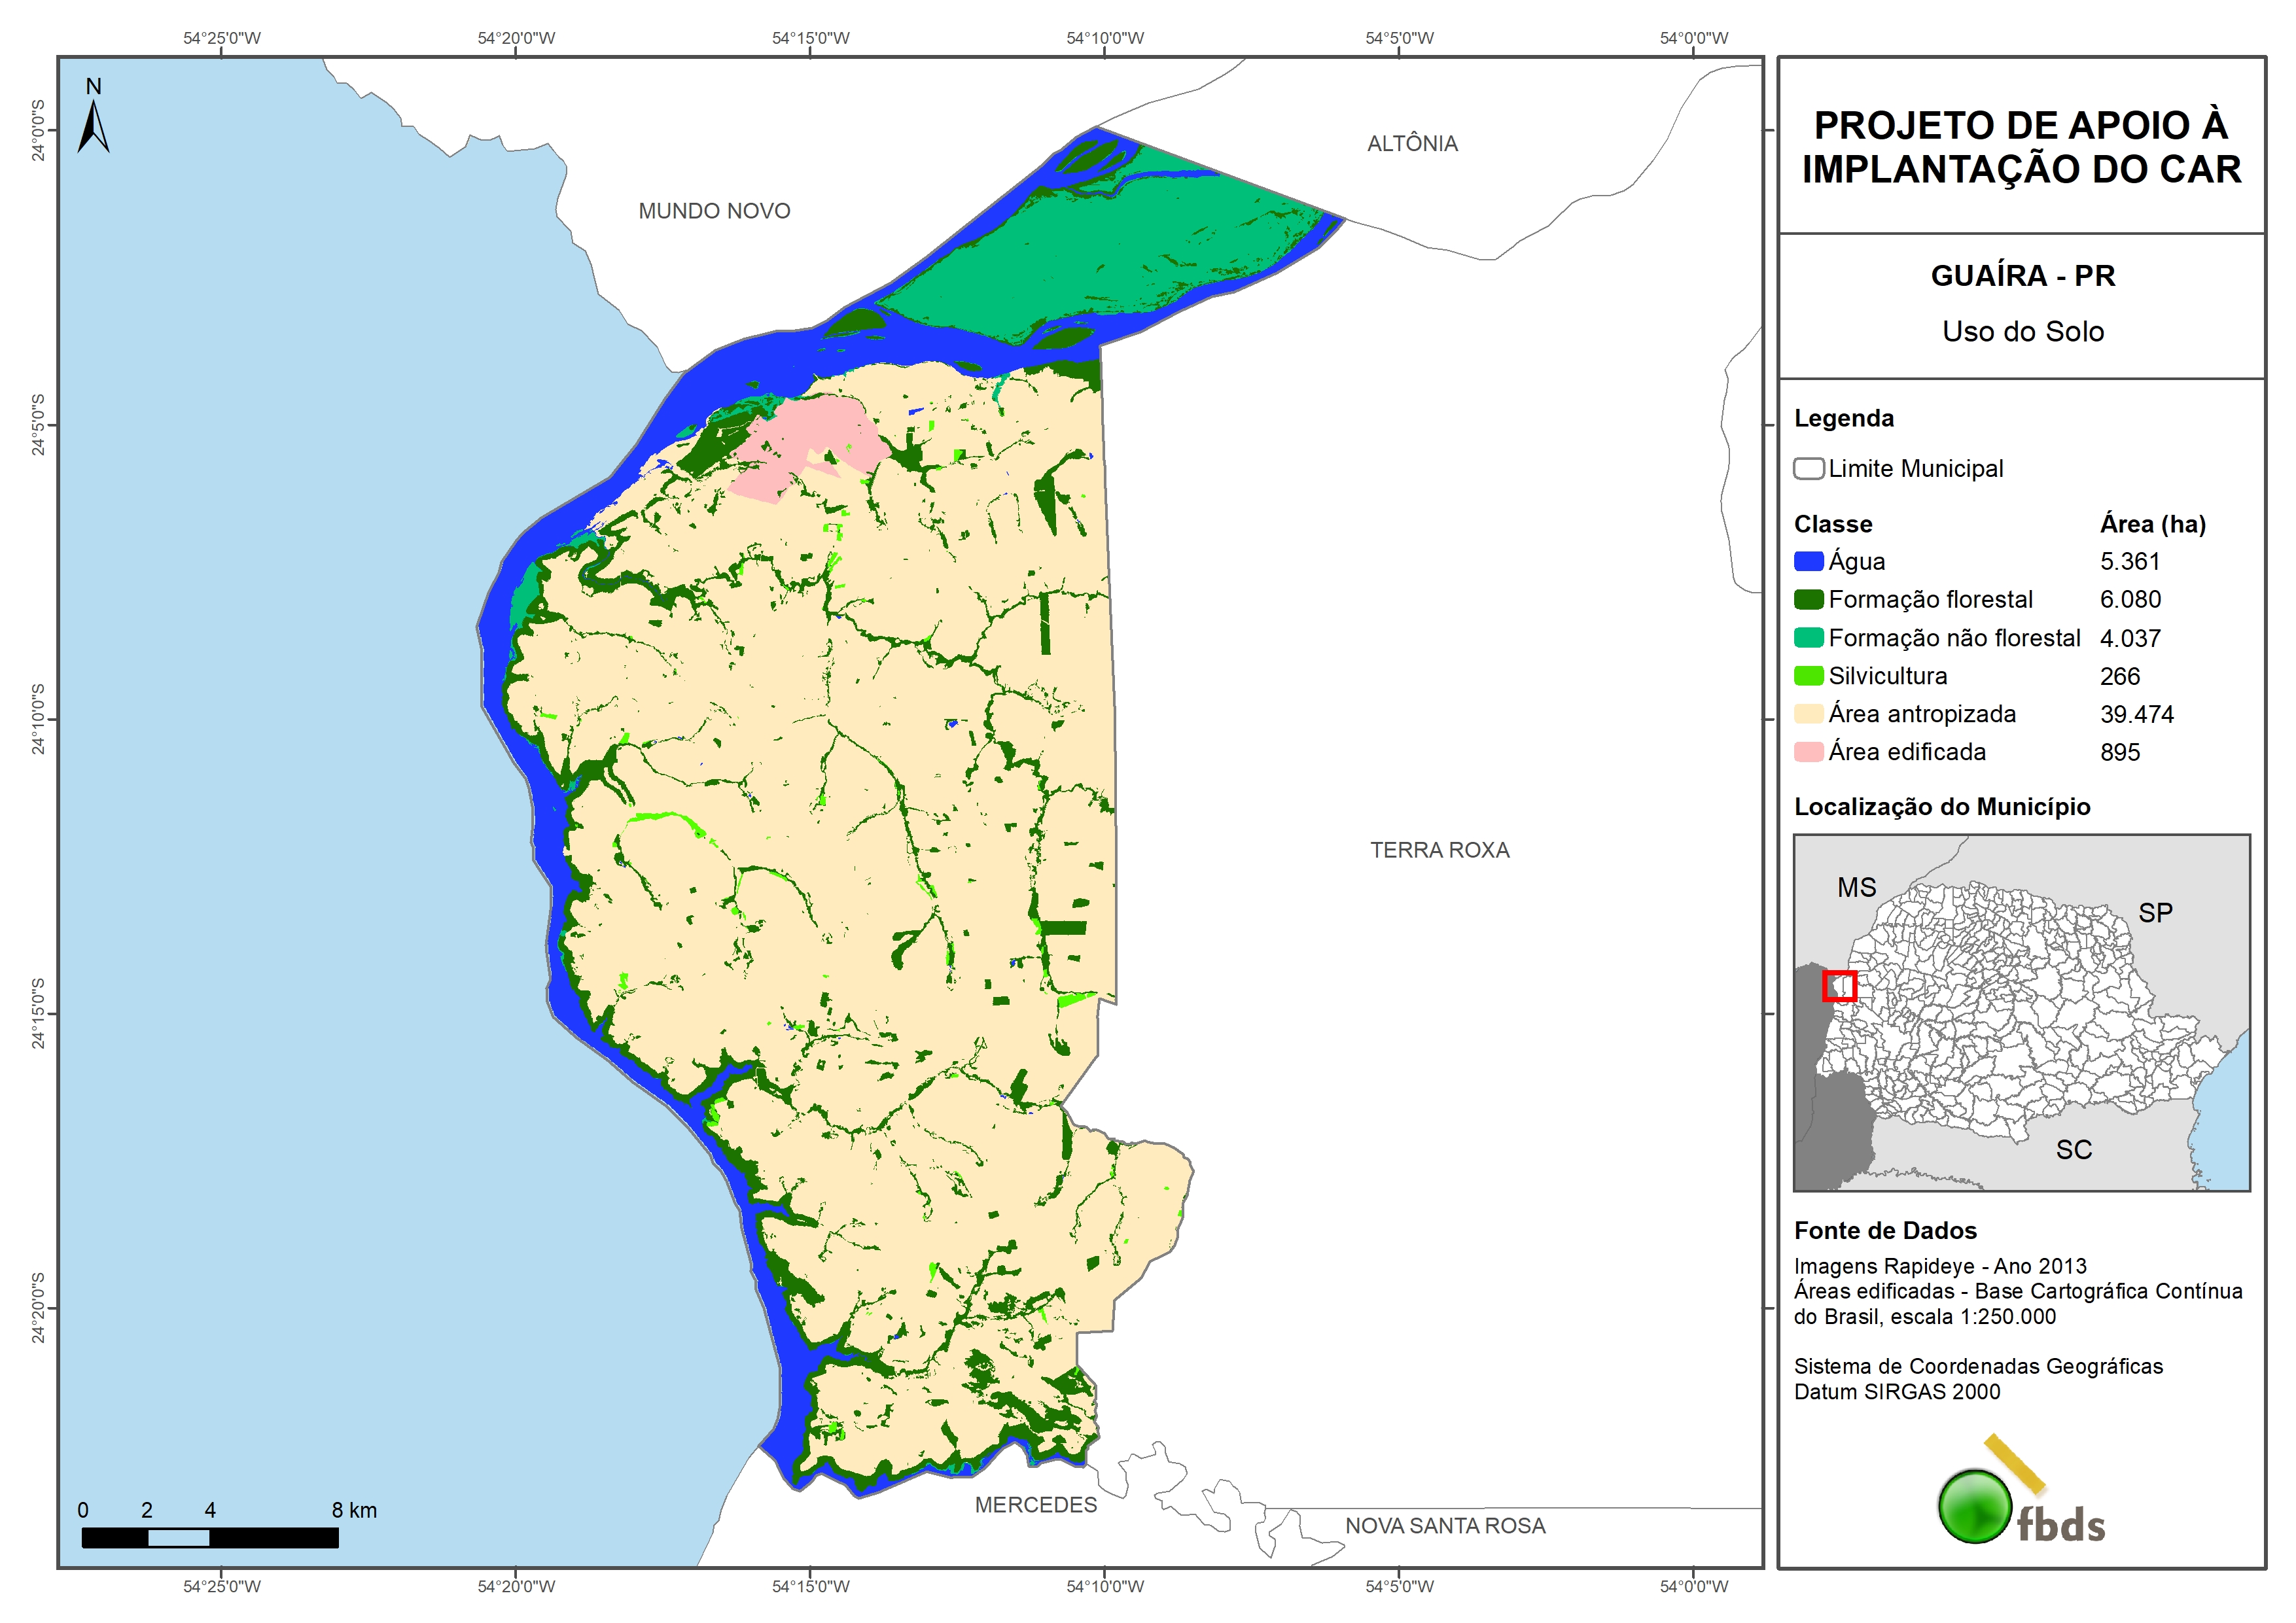
Task: Click the Área antropizada beige swatch
Action: click(1808, 714)
